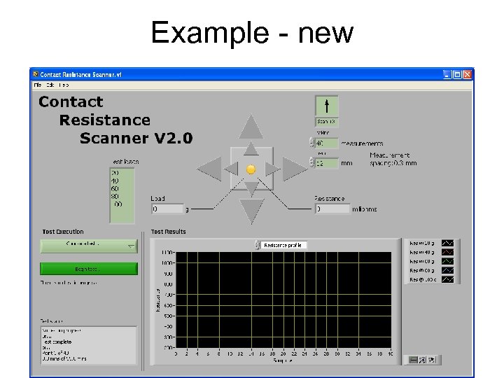The image size is (504, 378).
Task: Click the large down arrow jog button
Action: point(251,211)
